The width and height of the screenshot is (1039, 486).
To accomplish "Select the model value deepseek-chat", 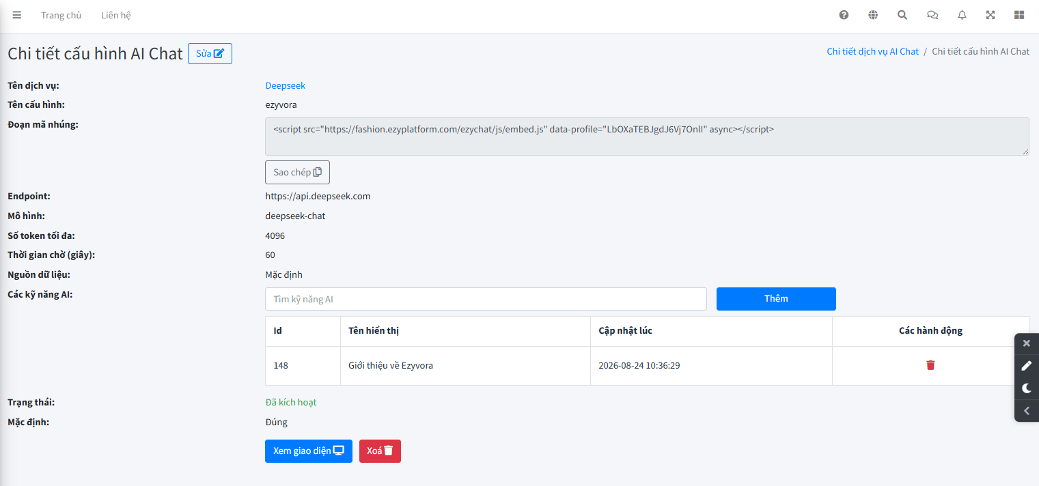I will 295,216.
